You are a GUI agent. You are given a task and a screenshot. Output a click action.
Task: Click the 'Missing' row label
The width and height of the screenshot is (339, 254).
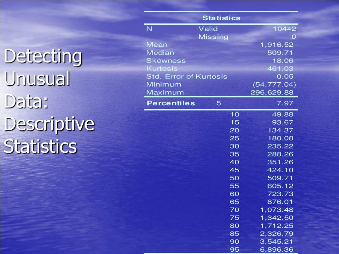tap(214, 37)
